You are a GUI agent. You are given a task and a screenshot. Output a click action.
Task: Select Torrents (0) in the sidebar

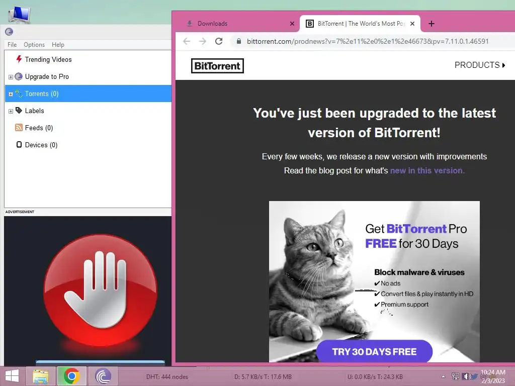tap(89, 93)
